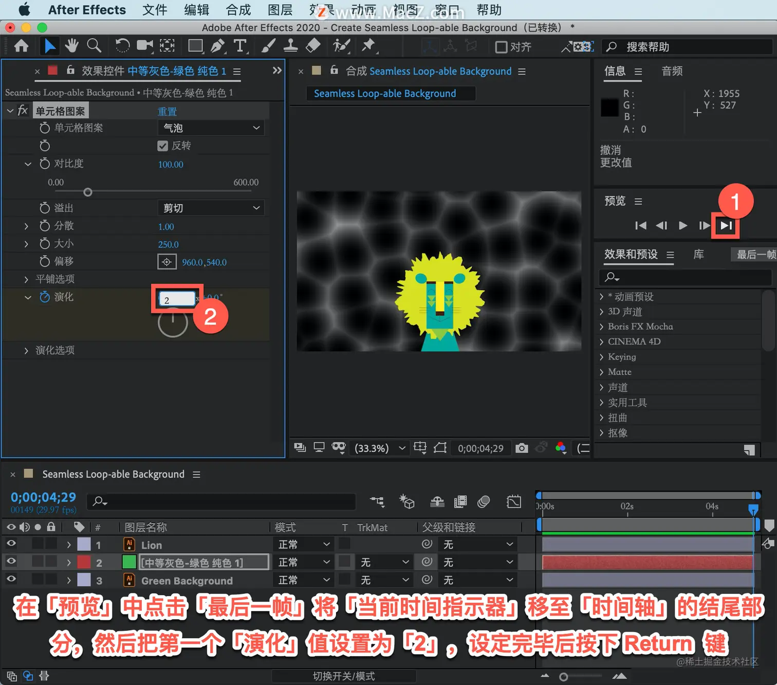Open the magnification 33.3% dropdown

pyautogui.click(x=380, y=448)
